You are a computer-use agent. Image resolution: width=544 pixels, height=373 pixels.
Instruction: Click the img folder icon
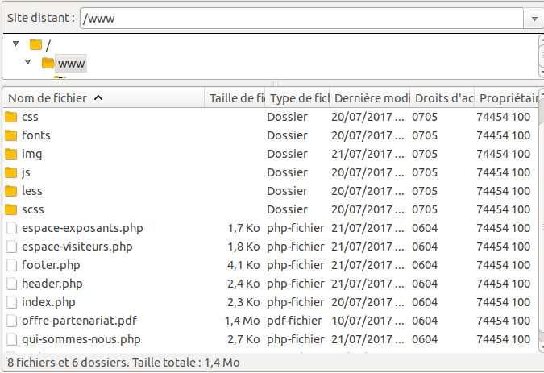coord(10,154)
